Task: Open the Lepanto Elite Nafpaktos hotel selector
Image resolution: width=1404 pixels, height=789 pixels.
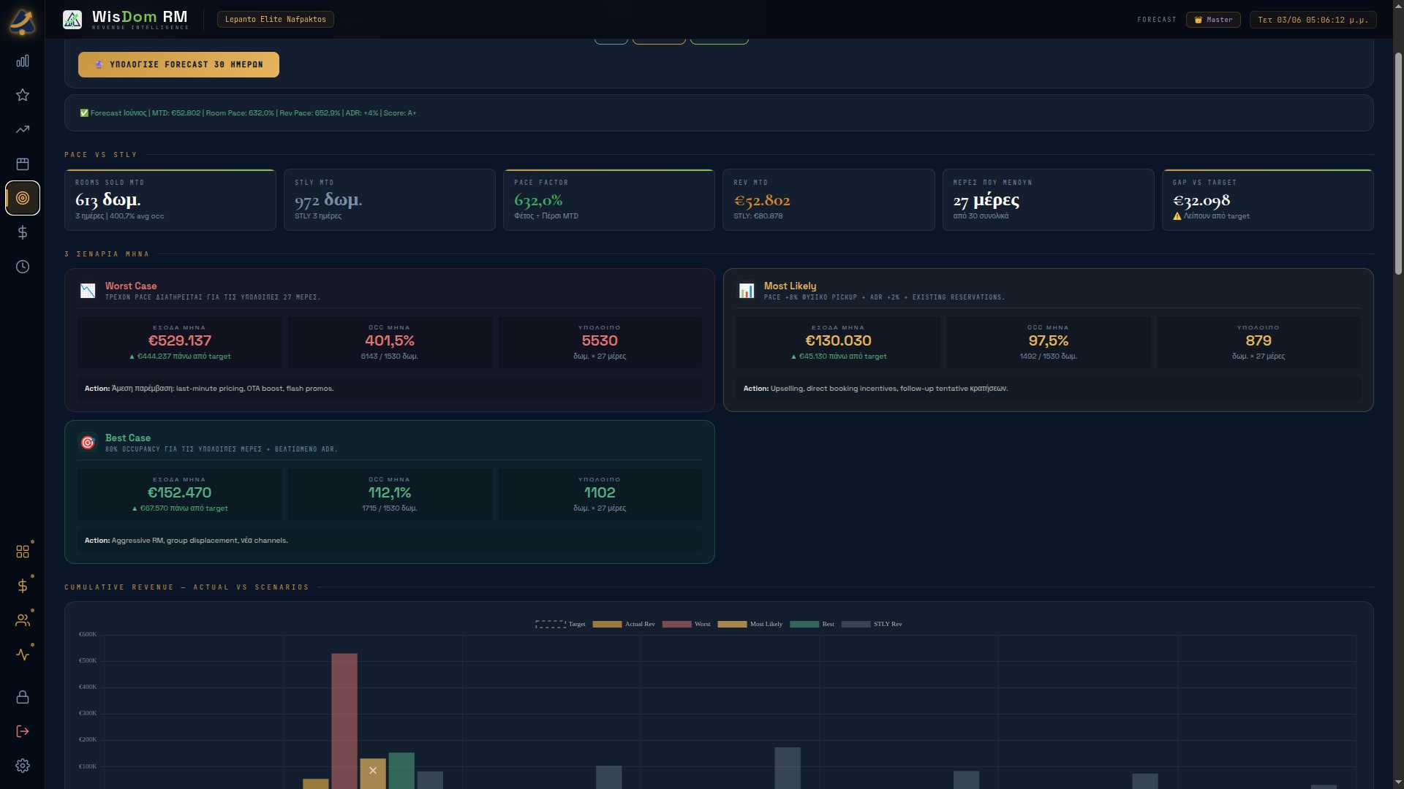Action: (x=276, y=20)
